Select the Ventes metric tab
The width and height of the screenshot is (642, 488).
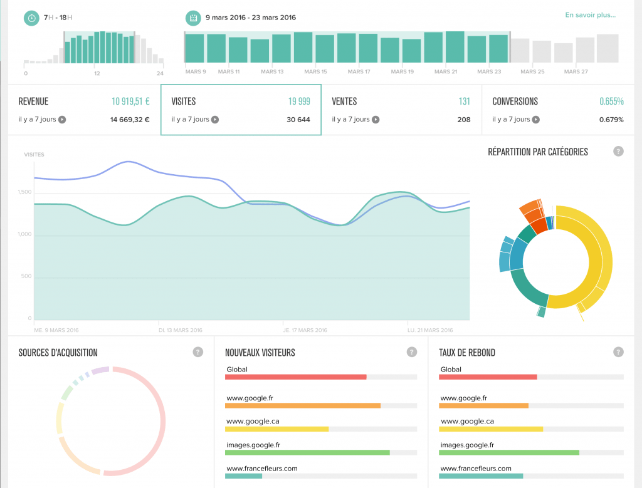401,110
